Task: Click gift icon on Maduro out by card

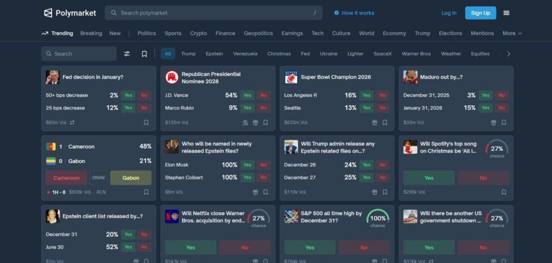Action: click(494, 122)
